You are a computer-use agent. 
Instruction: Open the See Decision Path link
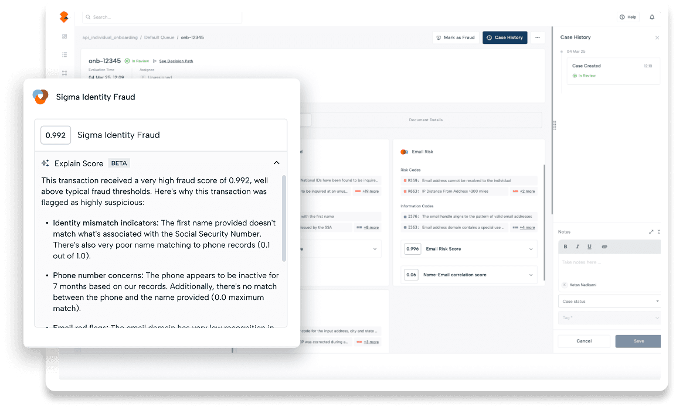176,61
